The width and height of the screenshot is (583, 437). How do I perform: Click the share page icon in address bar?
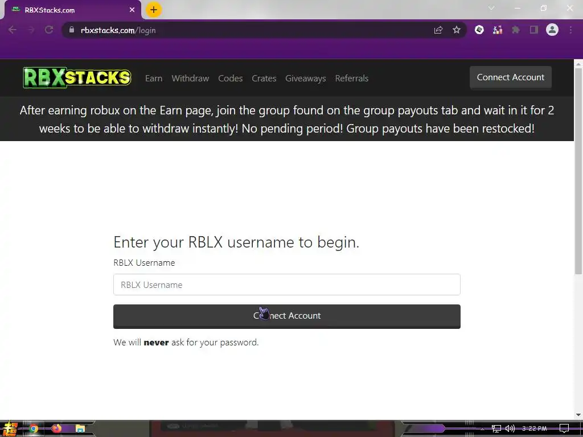(438, 30)
